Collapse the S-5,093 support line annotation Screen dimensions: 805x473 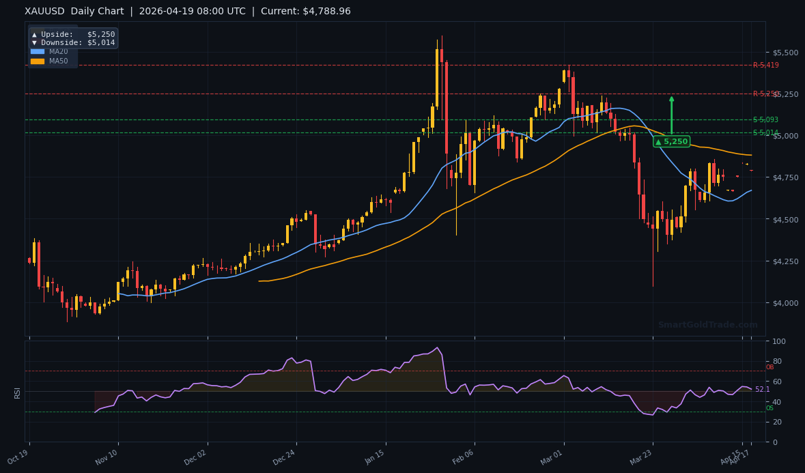765,119
